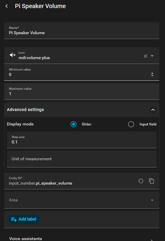Open the Area dropdown
Screen dimensions: 165x241
point(82,200)
